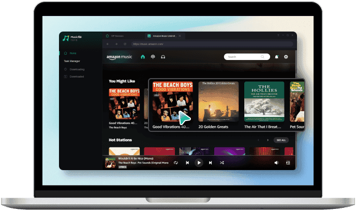Click the SEE ALL button for Hot Stations
Screen dimensions: 356x212
[x=281, y=140]
